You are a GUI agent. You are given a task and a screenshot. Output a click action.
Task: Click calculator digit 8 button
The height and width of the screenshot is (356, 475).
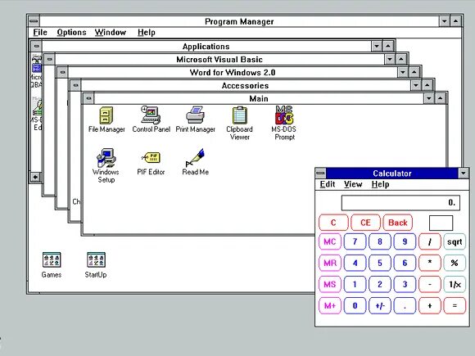379,241
